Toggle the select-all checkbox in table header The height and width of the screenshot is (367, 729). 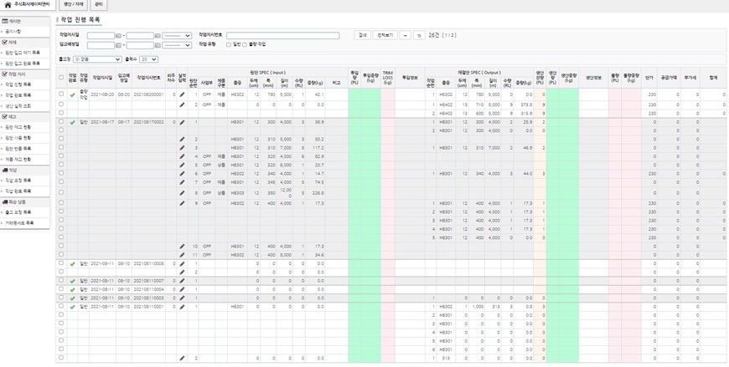click(61, 78)
